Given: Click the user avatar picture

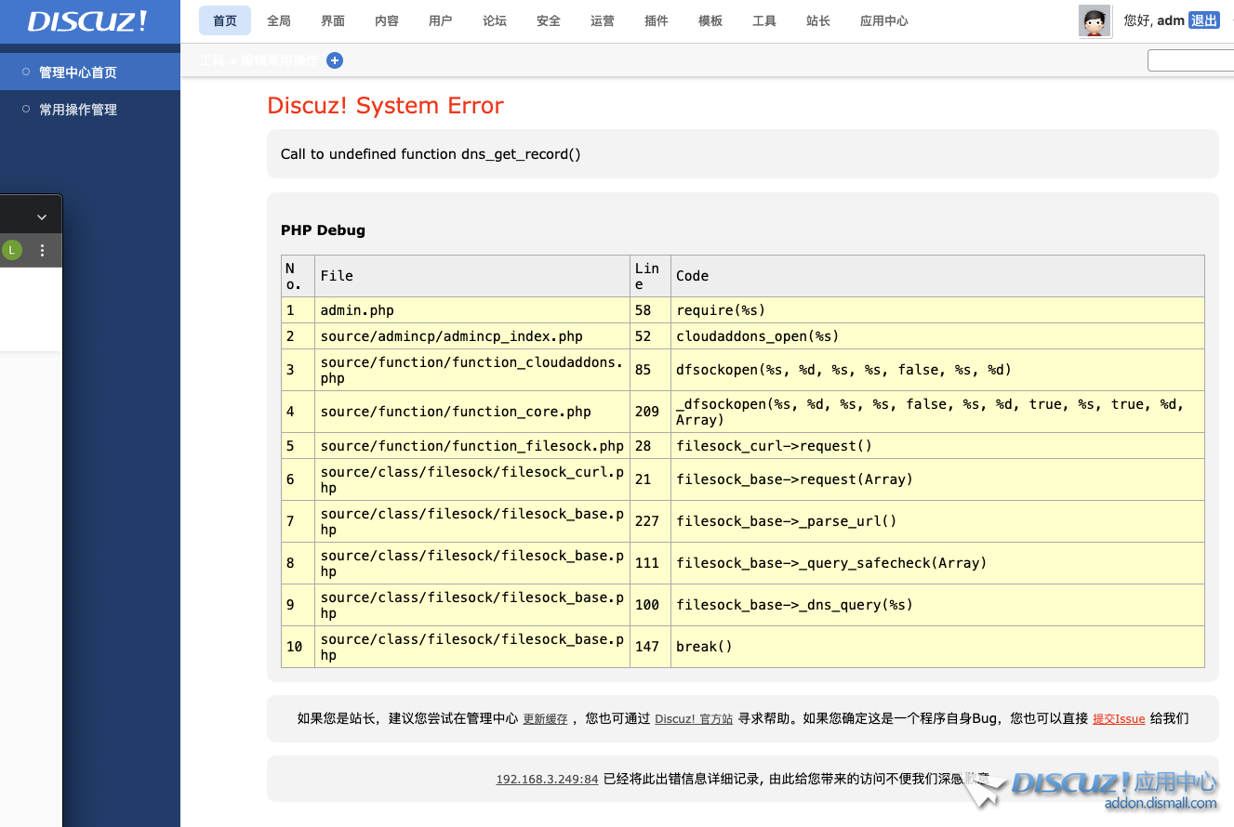Looking at the screenshot, I should click(1095, 20).
